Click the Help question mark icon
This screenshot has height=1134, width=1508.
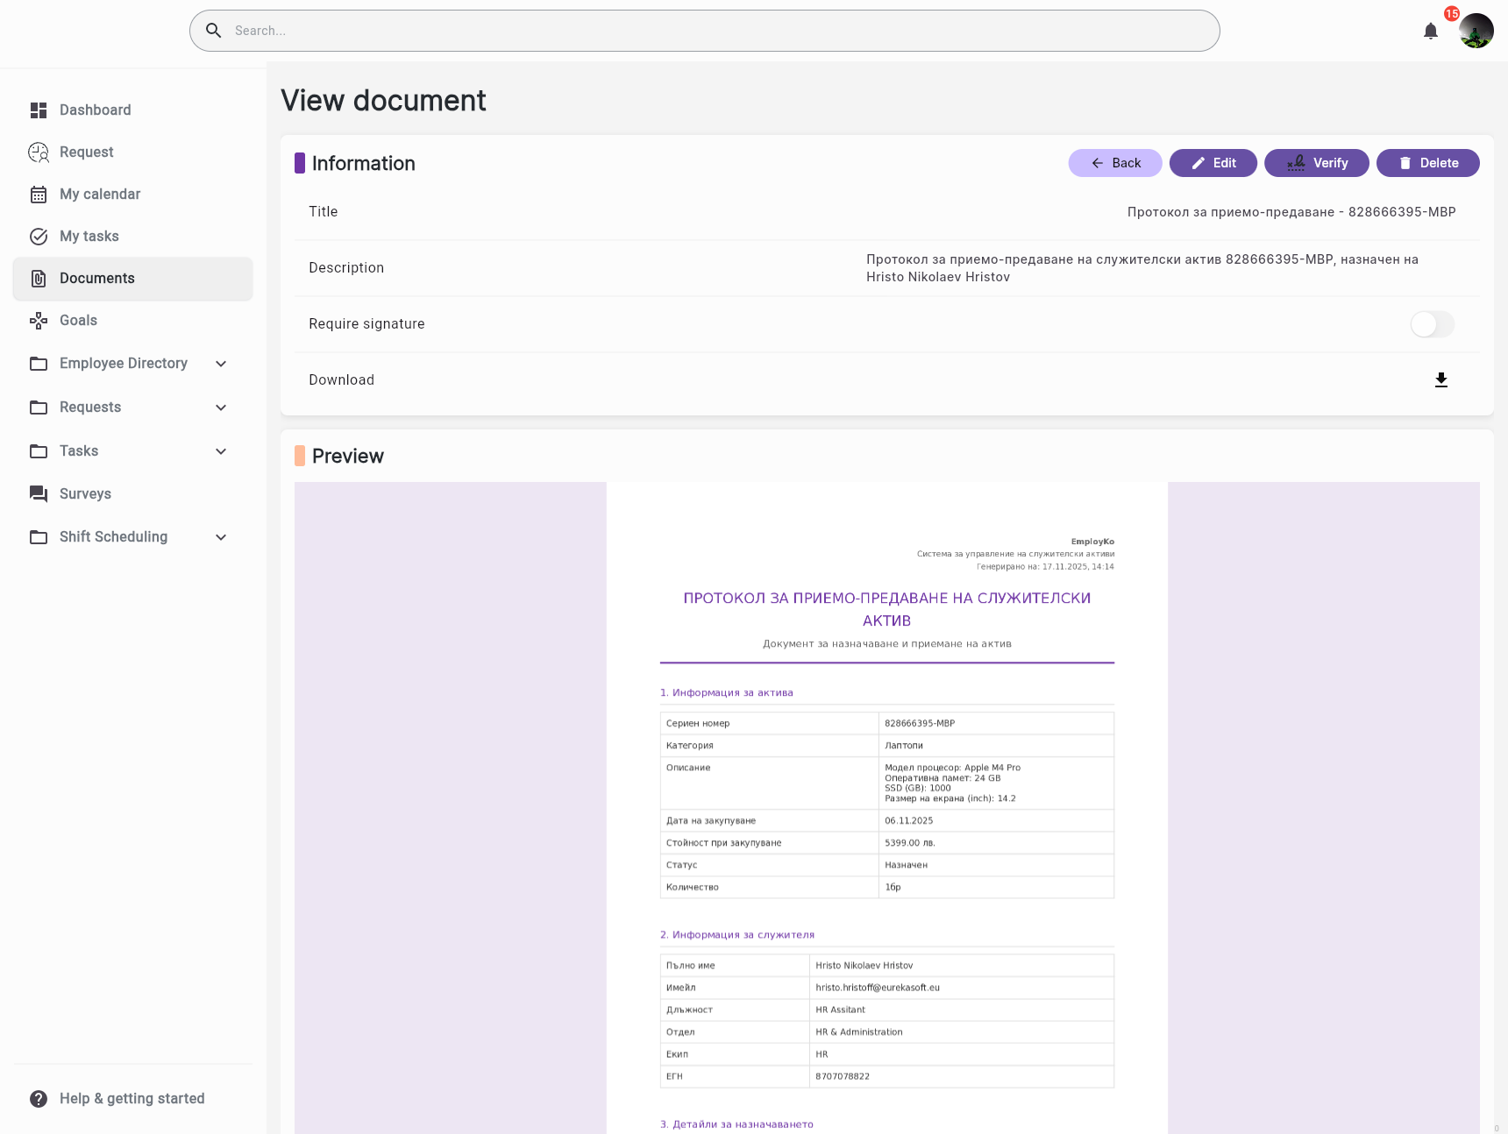pos(39,1099)
